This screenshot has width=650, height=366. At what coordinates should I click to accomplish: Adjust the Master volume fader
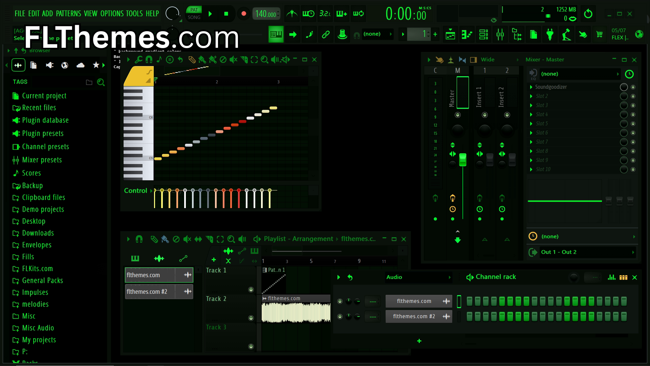(463, 160)
